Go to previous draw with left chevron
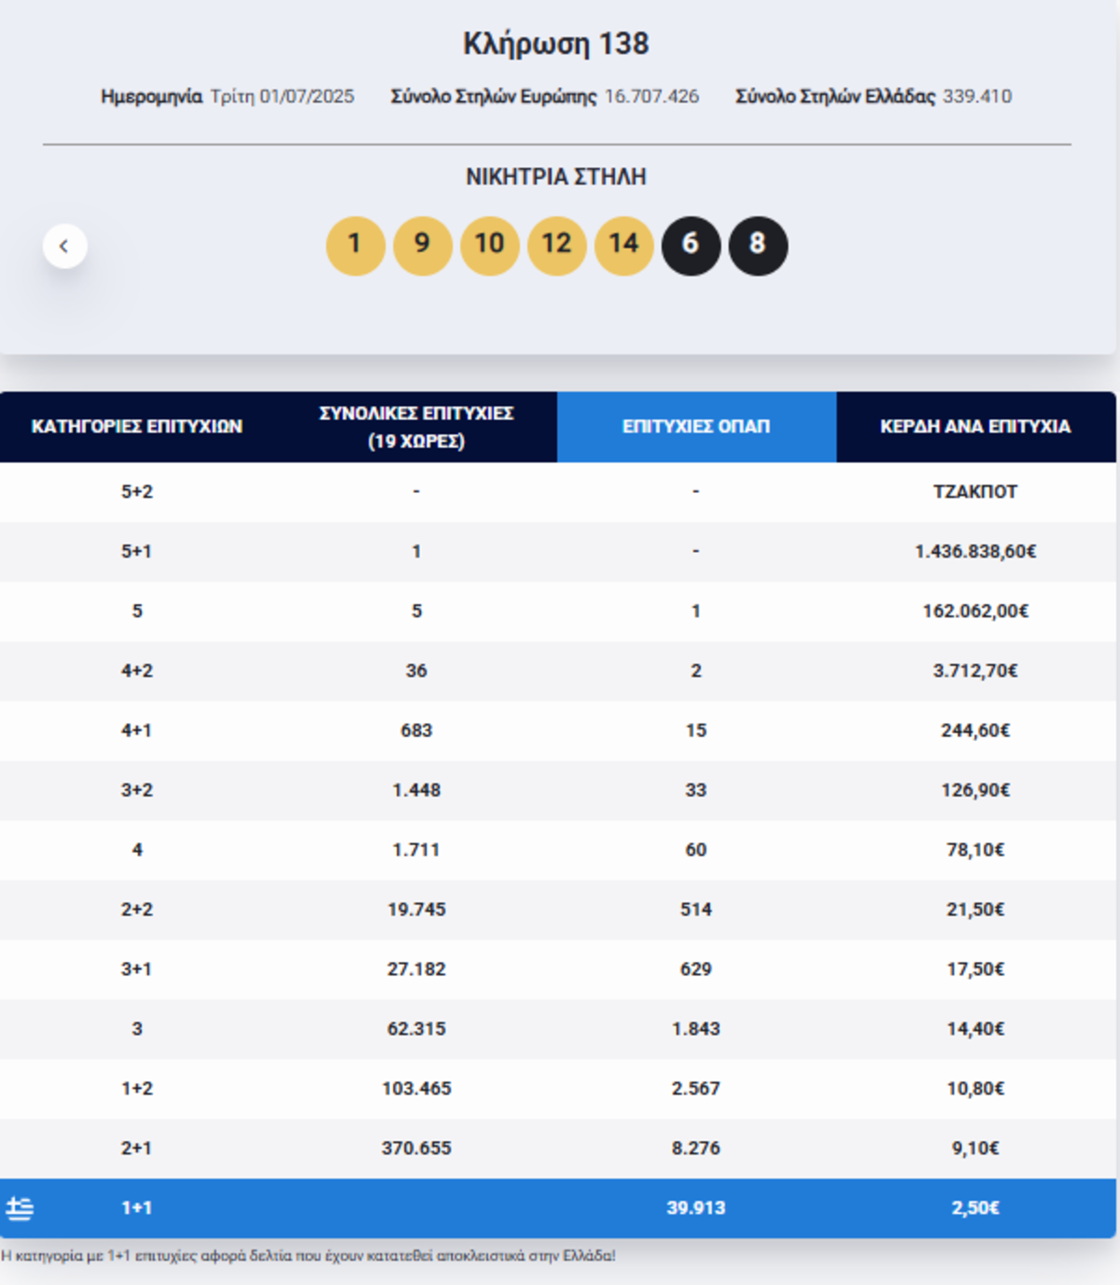Screen dimensions: 1120x1285 64,247
